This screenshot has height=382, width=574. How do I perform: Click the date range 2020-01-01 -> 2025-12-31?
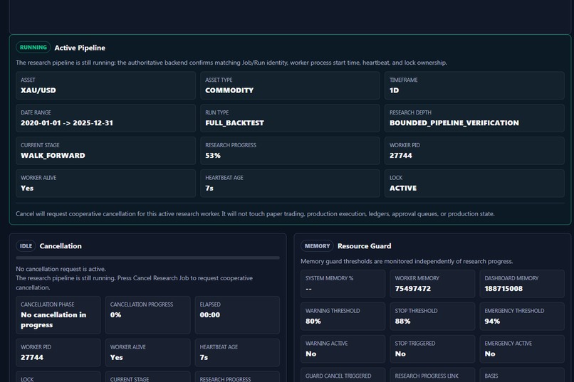[67, 123]
